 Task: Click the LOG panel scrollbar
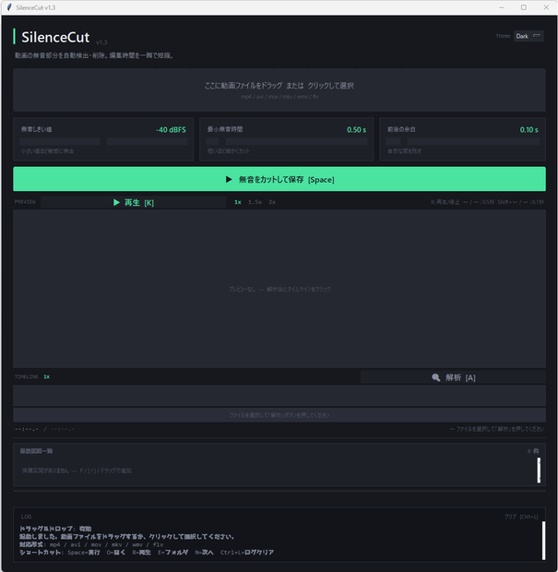[x=543, y=541]
